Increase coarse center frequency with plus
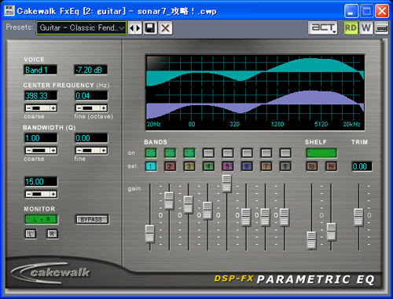 [x=53, y=108]
